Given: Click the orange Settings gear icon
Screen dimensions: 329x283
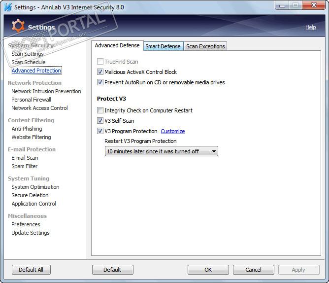Looking at the screenshot, I should (x=18, y=26).
